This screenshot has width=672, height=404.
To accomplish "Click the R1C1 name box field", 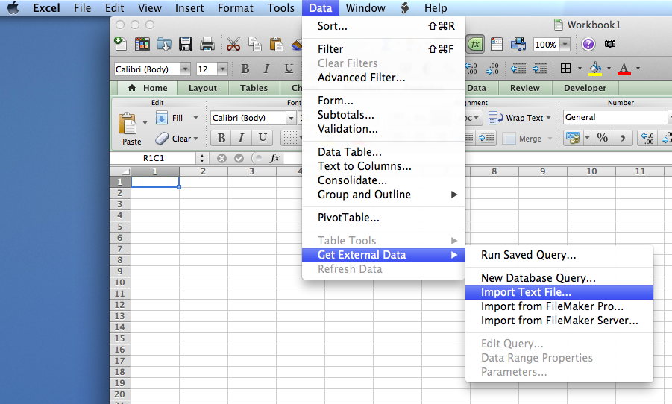I will tap(154, 158).
